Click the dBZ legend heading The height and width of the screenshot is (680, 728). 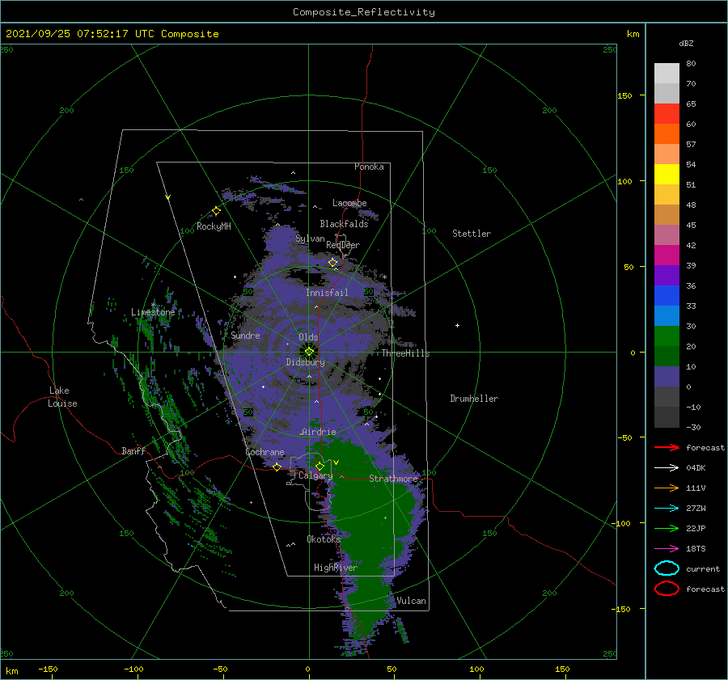(686, 43)
